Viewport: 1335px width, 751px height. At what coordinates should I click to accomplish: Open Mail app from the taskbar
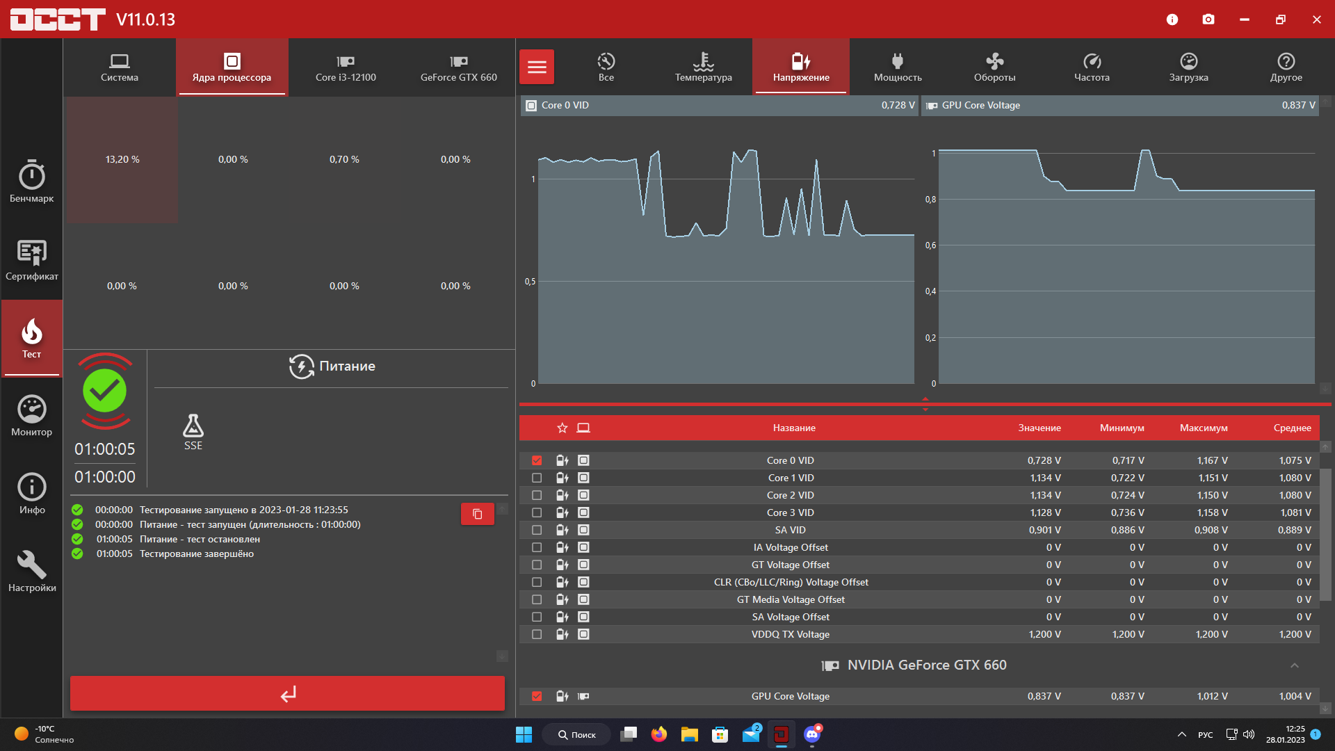[x=751, y=734]
